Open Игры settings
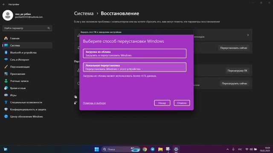 click(27, 95)
